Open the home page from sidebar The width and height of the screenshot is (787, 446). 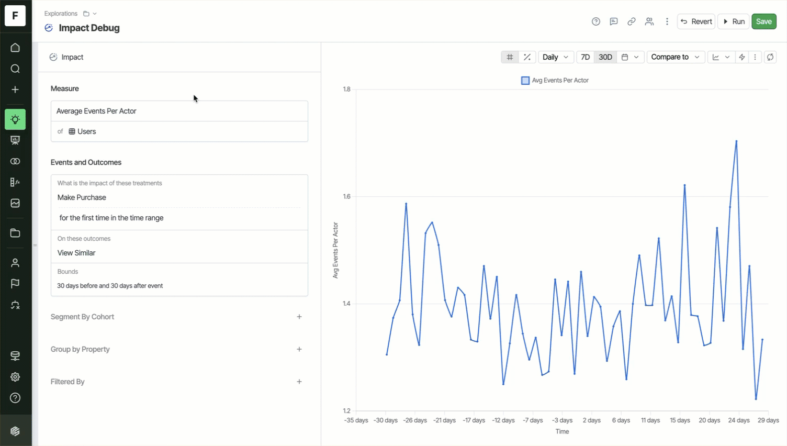[x=15, y=48]
